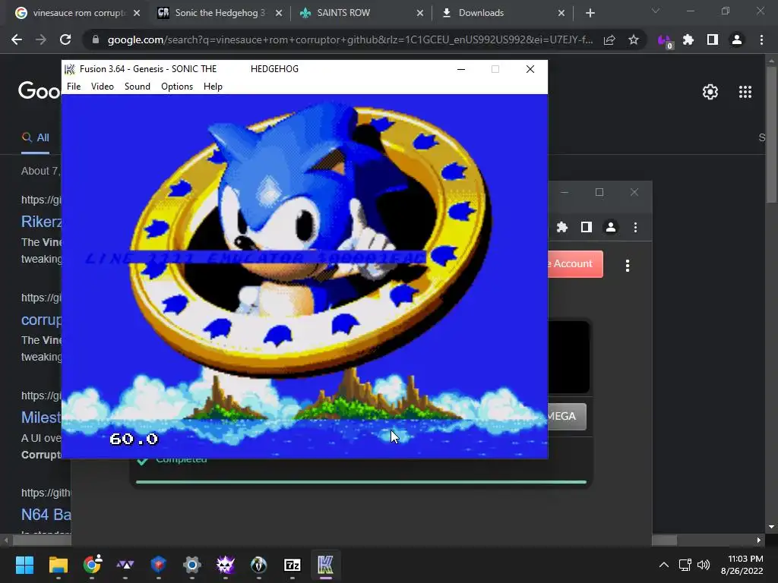Screen dimensions: 778x583
Task: Open Kega Fusion from the taskbar
Action: pos(325,565)
